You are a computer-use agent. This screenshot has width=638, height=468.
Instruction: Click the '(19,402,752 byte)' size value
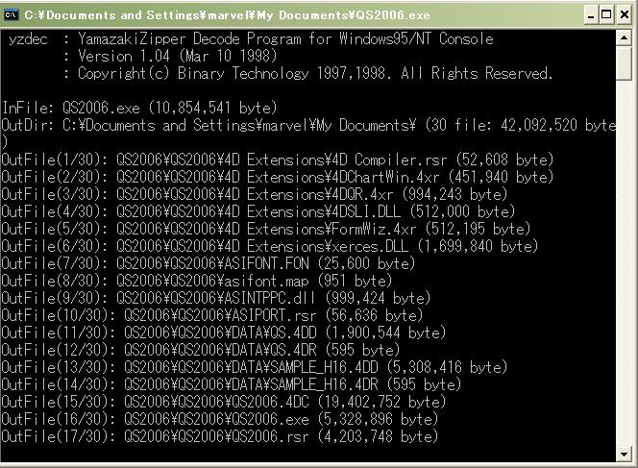click(381, 402)
